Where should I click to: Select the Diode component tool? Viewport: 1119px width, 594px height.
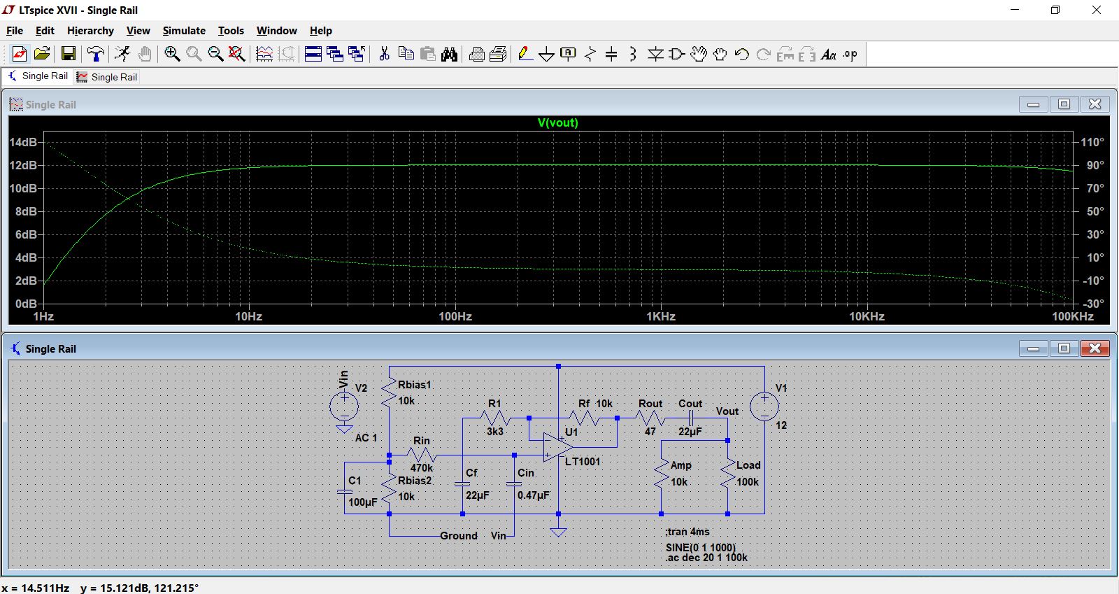point(655,54)
